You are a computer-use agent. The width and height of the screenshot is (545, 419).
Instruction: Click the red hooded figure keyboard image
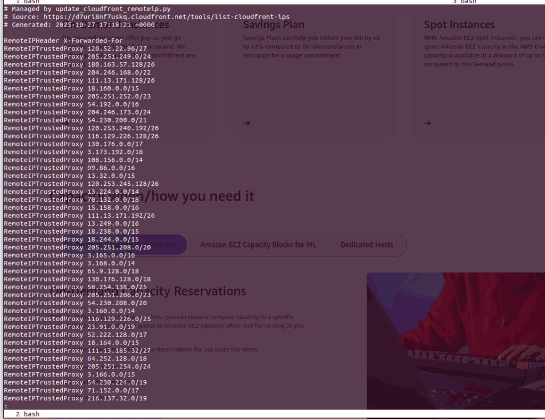click(x=456, y=341)
